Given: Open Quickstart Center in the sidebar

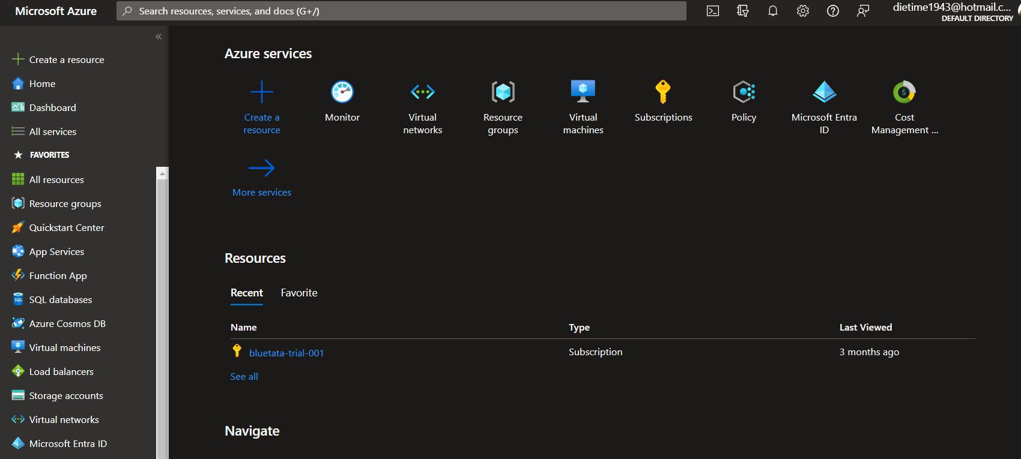Looking at the screenshot, I should click(x=67, y=227).
